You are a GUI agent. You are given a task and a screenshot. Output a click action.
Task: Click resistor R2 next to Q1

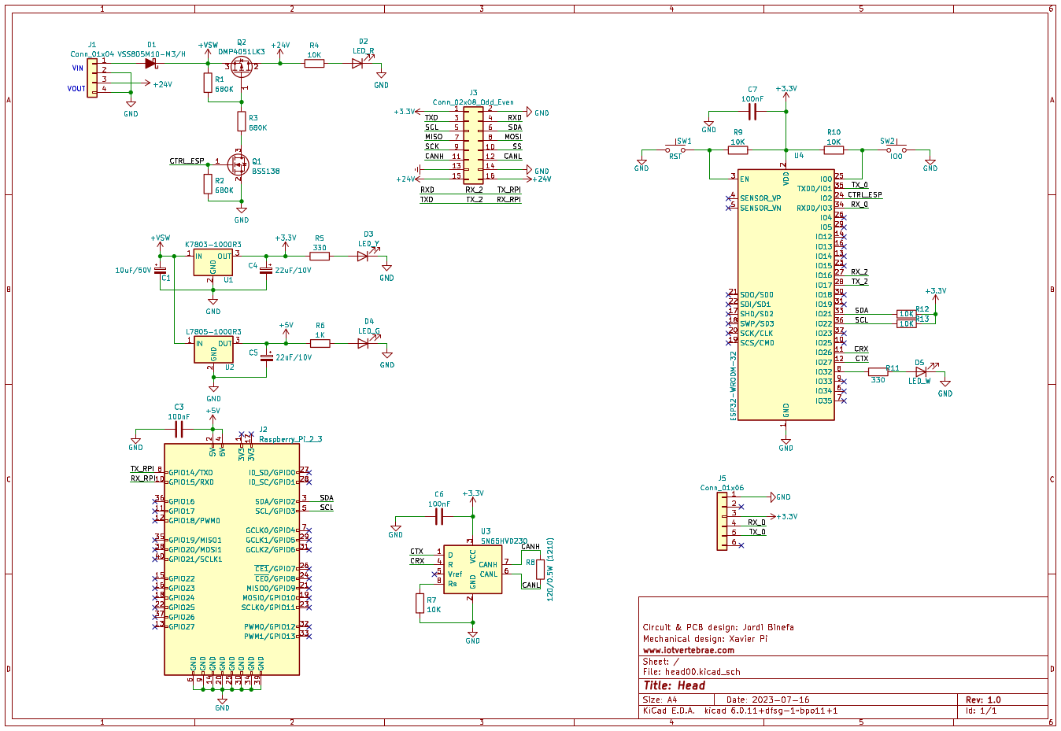tap(208, 185)
